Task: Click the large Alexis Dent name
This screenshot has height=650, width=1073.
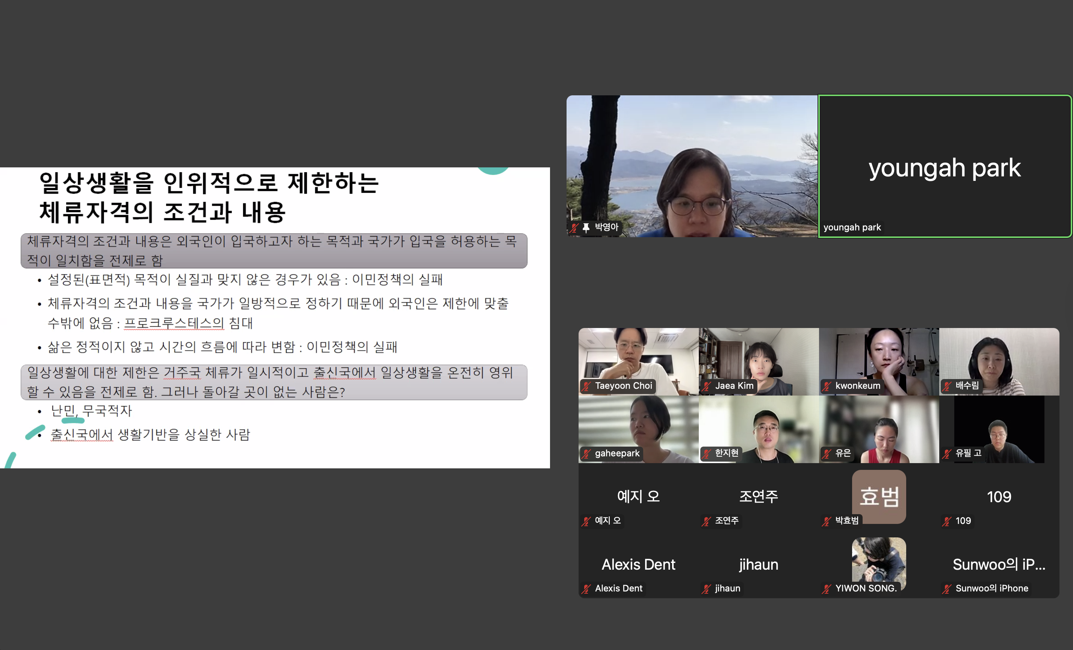Action: click(x=638, y=565)
